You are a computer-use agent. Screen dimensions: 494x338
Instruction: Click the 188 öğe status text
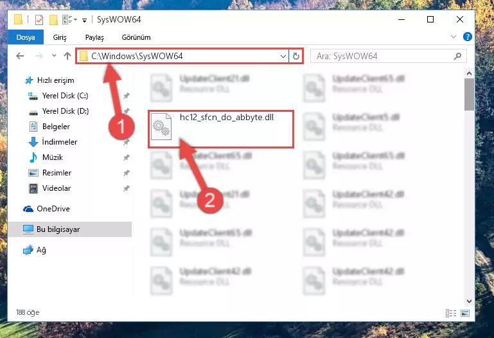click(x=28, y=312)
